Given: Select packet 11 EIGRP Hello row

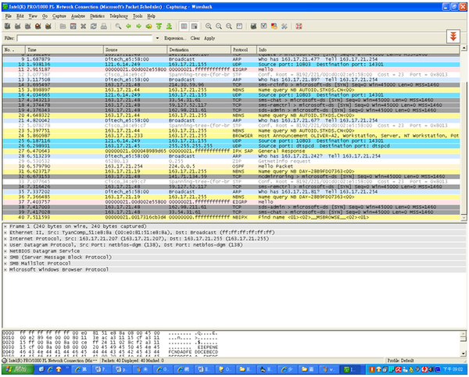Looking at the screenshot, I should click(231, 69).
